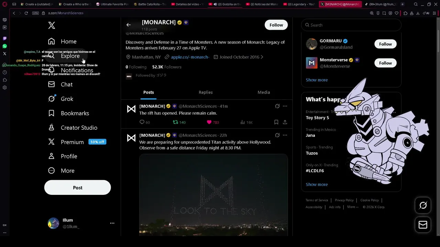This screenshot has height=247, width=440.
Task: Expand Joined October 2016 details chevron
Action: point(262,57)
